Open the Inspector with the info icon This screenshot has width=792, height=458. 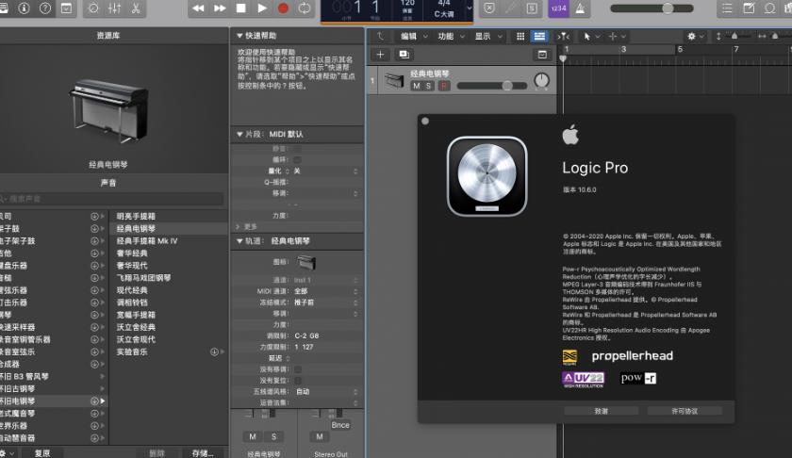pyautogui.click(x=24, y=8)
